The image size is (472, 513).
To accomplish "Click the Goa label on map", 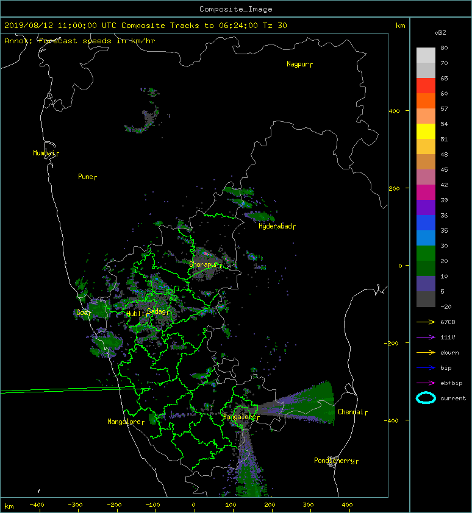I will (x=82, y=313).
